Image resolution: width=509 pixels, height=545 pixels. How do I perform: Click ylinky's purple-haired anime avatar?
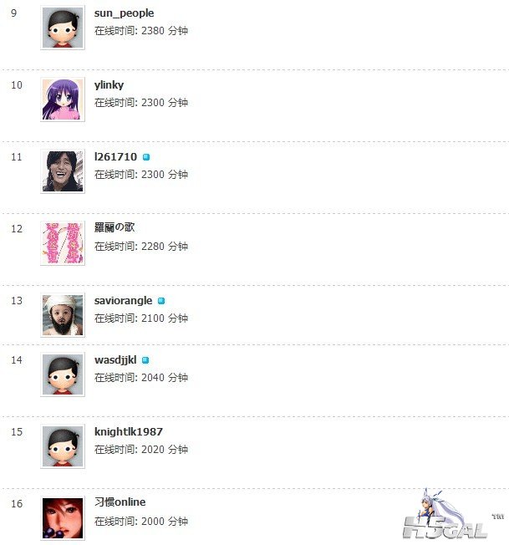(x=63, y=99)
